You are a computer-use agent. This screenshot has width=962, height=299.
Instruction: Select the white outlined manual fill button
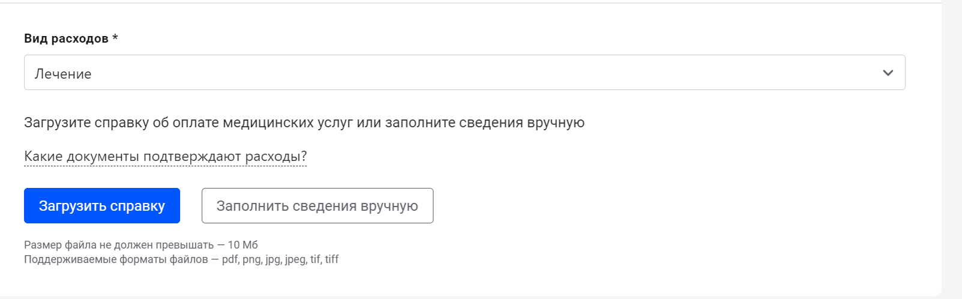pyautogui.click(x=317, y=206)
